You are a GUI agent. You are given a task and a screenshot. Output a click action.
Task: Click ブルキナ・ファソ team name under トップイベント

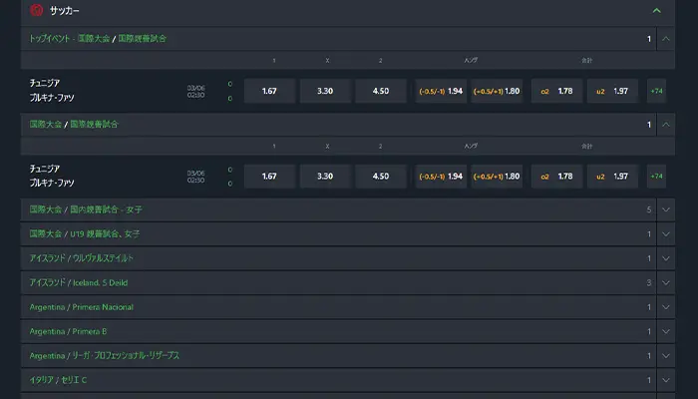pos(52,98)
